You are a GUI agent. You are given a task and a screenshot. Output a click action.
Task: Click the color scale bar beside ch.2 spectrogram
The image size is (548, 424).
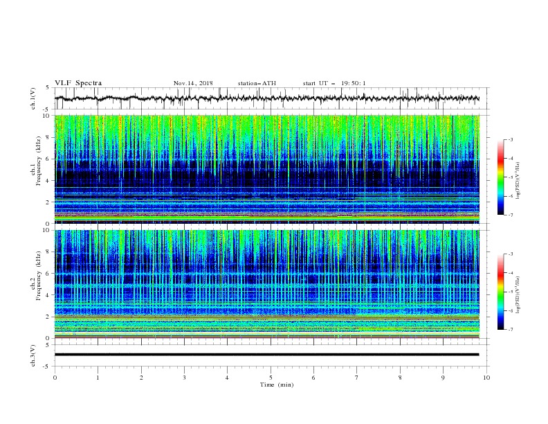click(500, 292)
